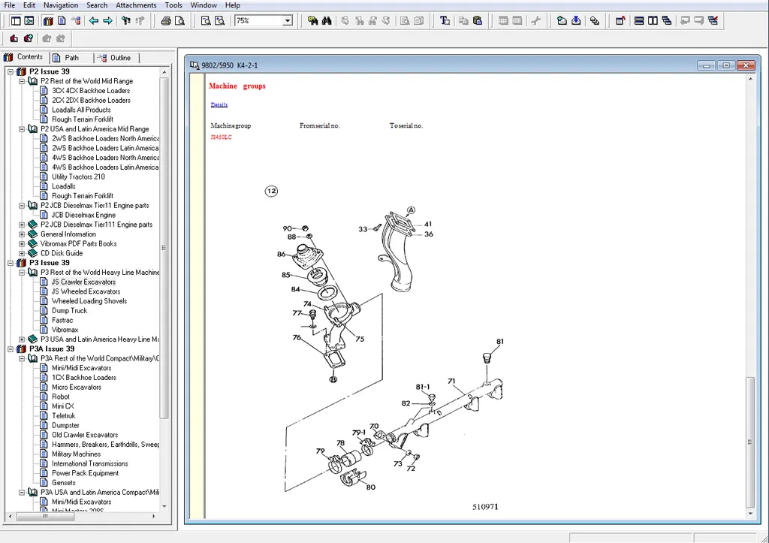Open 3CX 4CX Backhoe Loaders entry
The width and height of the screenshot is (769, 543).
coord(91,91)
